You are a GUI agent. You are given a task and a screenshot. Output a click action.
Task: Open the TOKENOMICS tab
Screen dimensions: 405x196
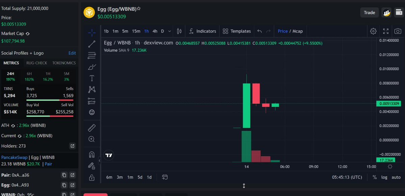(x=64, y=63)
